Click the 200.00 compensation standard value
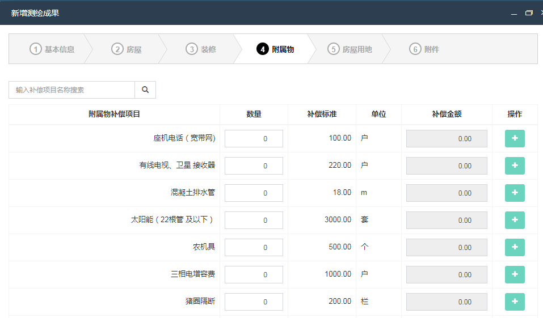 coord(340,301)
